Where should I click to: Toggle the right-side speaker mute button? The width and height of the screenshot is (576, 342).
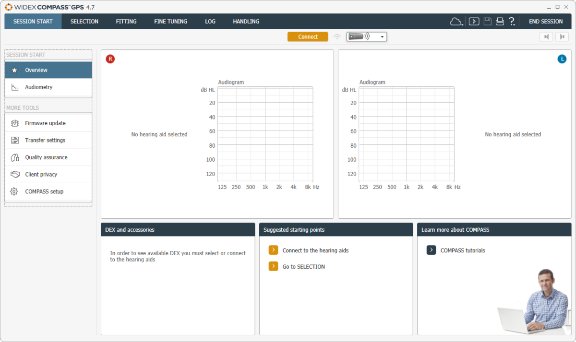coord(562,37)
